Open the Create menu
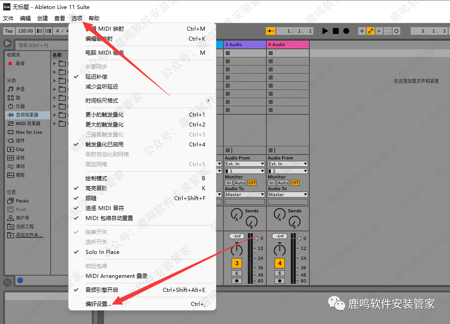Image resolution: width=450 pixels, height=324 pixels. pyautogui.click(x=43, y=19)
